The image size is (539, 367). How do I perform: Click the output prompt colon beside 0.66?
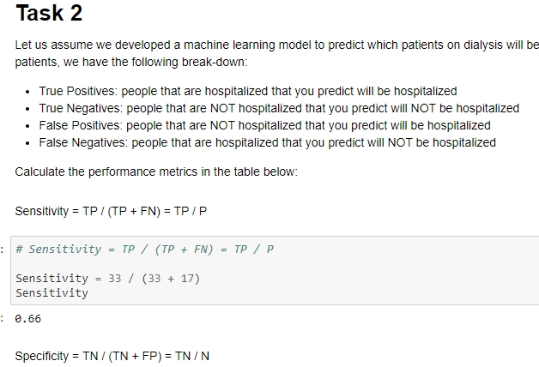(3, 319)
